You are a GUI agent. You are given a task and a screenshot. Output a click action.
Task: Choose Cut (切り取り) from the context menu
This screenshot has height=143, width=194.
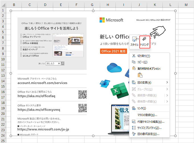click(149, 56)
